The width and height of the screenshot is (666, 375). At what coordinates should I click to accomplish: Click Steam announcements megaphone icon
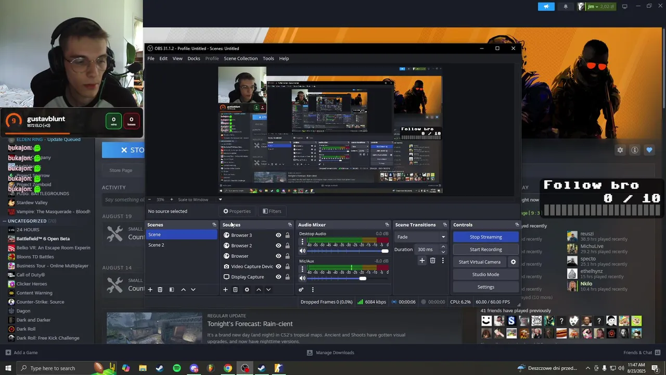(546, 6)
